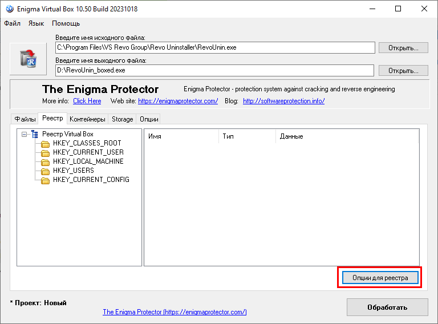This screenshot has height=324, width=438.
Task: Switch to the Файлы tab
Action: pyautogui.click(x=25, y=119)
